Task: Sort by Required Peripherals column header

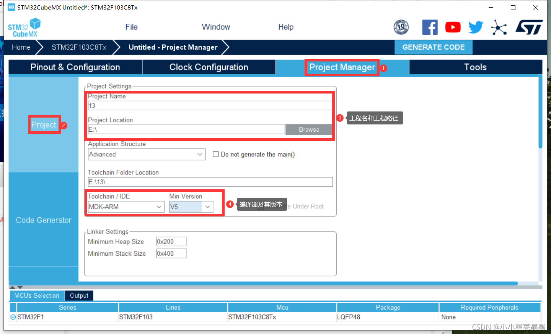Action: 490,307
